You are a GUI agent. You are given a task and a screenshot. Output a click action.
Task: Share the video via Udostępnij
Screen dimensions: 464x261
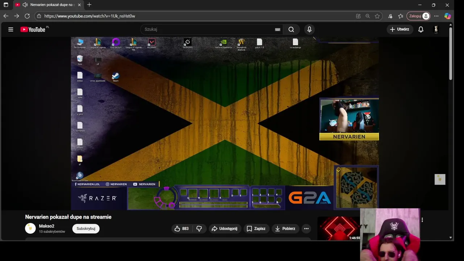pyautogui.click(x=225, y=228)
